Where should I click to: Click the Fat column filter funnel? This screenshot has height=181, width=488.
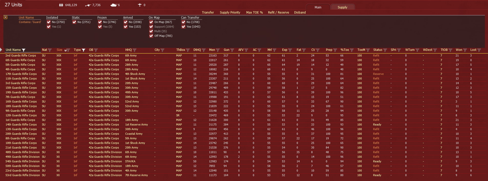(x=304, y=50)
